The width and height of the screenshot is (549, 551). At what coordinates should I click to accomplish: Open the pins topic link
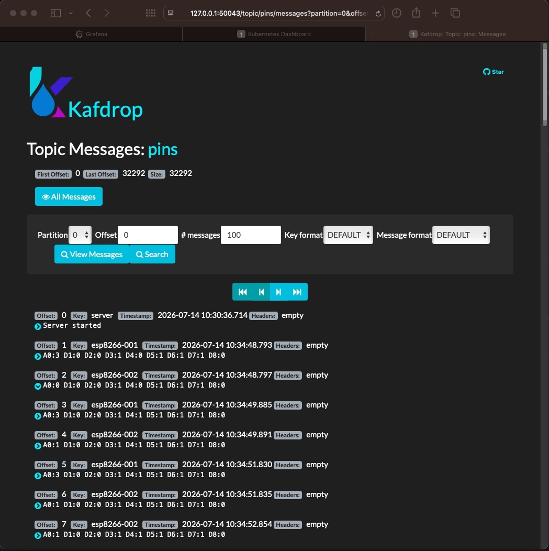pyautogui.click(x=163, y=149)
